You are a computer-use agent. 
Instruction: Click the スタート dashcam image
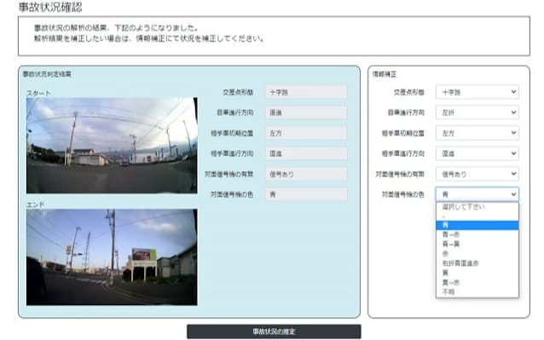point(112,145)
